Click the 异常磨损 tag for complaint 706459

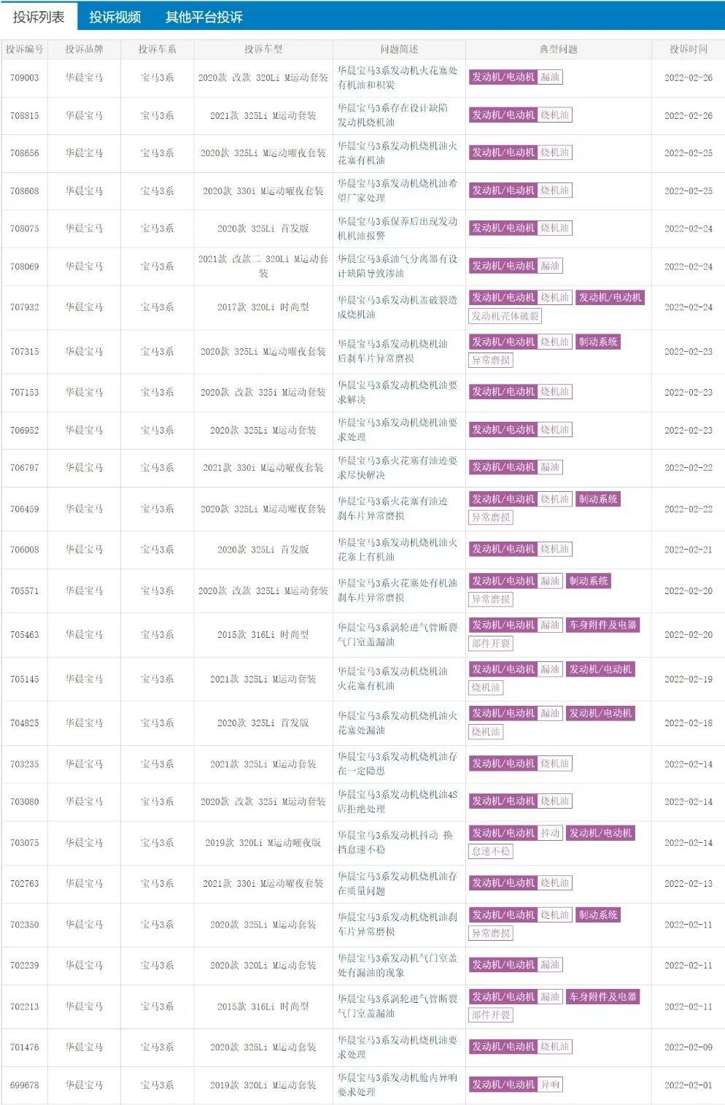pos(492,518)
